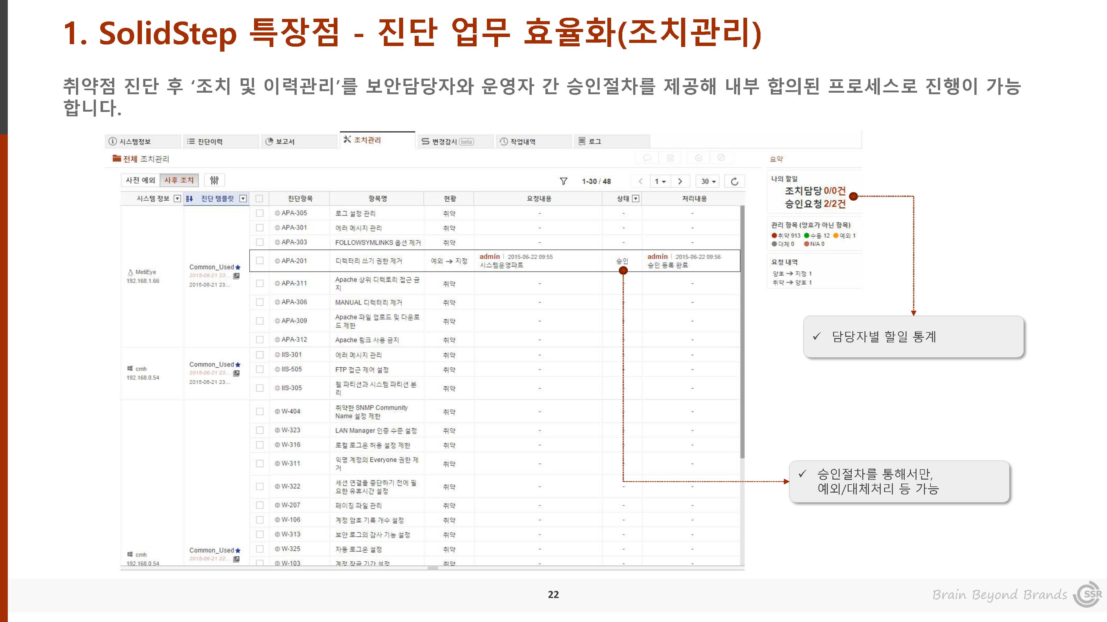Screen dimensions: 1107x622
Task: Check the APA-303 row checkbox
Action: (x=260, y=242)
